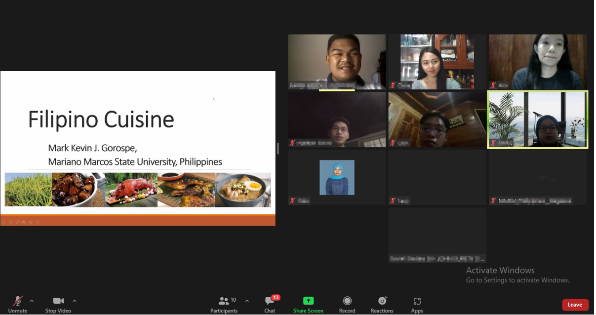The width and height of the screenshot is (596, 315).
Task: Open audio options caret beside Unmute
Action: tap(32, 301)
